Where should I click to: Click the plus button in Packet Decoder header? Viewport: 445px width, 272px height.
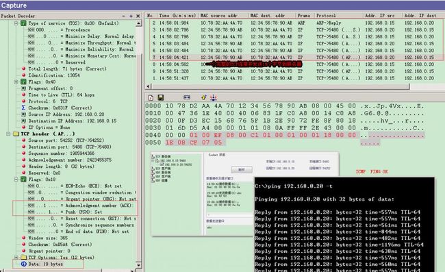point(131,16)
